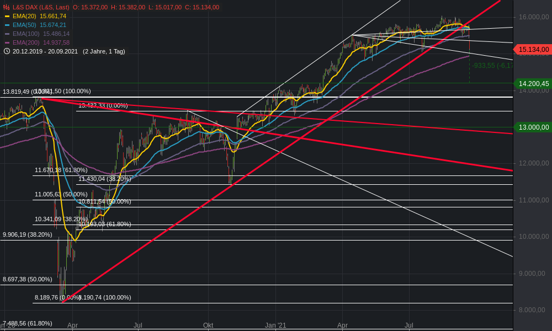This screenshot has width=552, height=331.
Task: Click the -933,55 measurement label on the chart
Action: pyautogui.click(x=488, y=66)
